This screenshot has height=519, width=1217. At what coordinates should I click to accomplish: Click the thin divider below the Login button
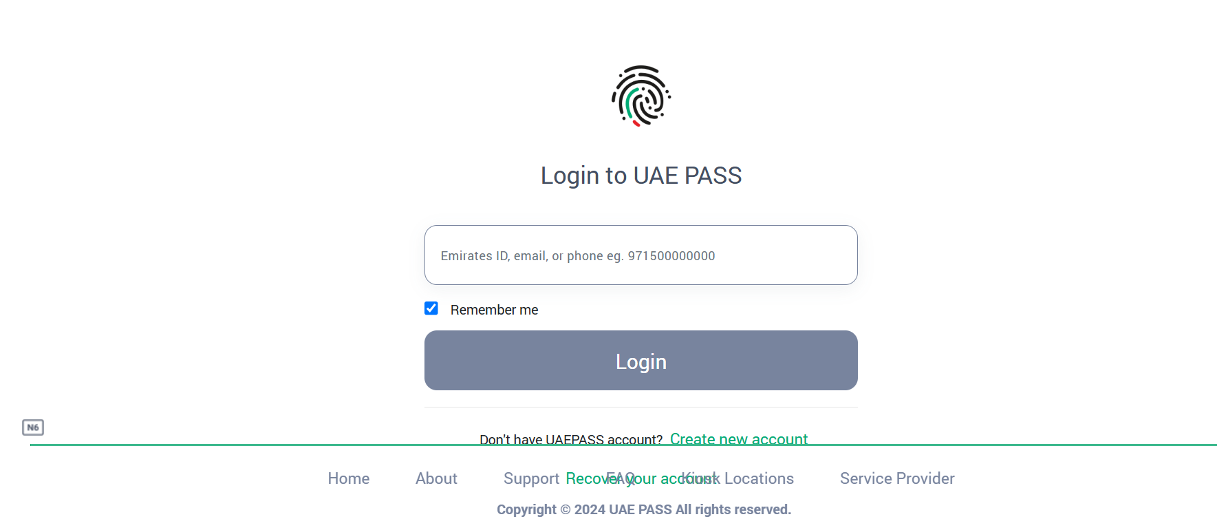click(640, 407)
